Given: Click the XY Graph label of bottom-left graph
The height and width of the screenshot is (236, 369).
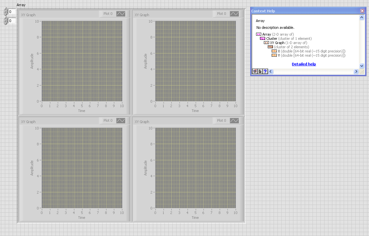Looking at the screenshot, I should pyautogui.click(x=28, y=122).
